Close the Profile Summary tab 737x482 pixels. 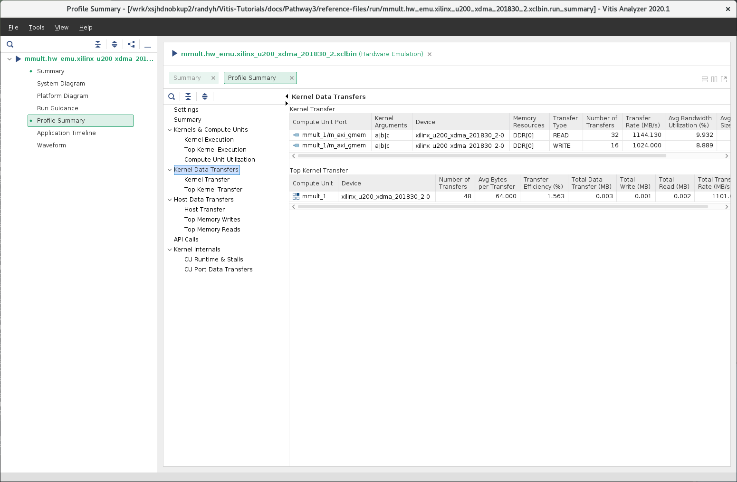pos(292,78)
